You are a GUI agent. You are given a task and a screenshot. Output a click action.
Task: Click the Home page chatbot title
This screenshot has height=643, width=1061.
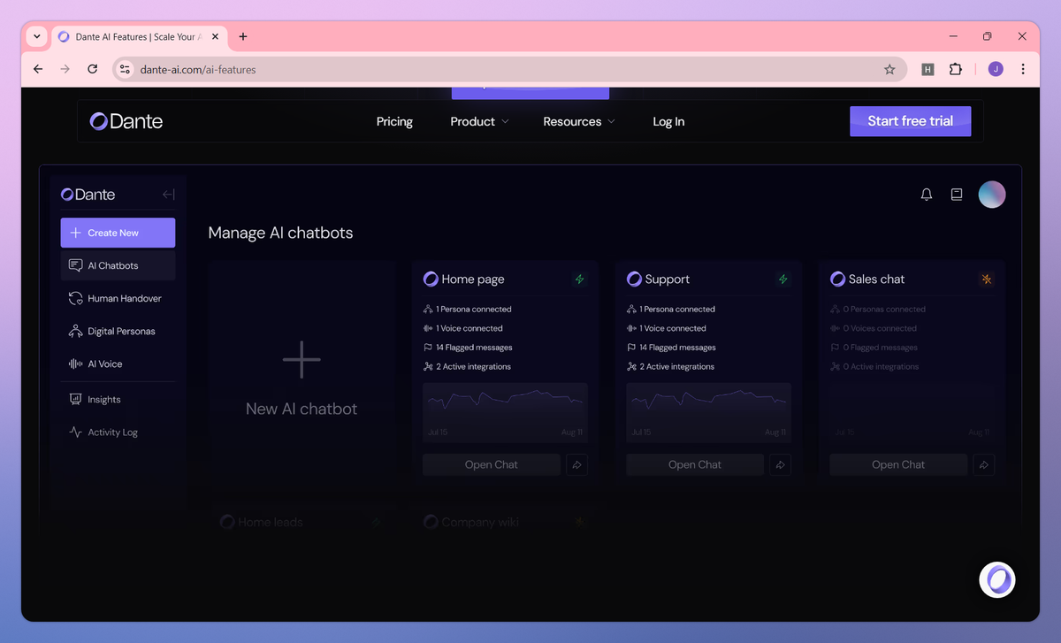(473, 279)
